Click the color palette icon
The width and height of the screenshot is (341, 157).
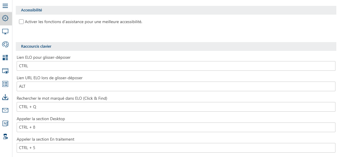(5, 44)
